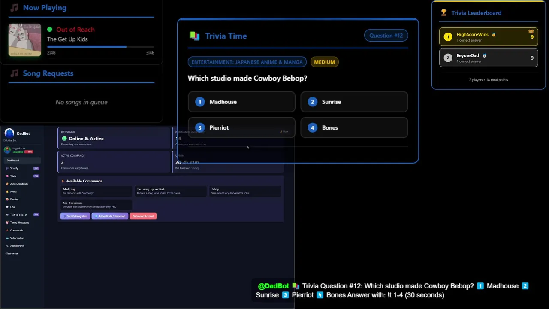Click the Active Commands stat card
The image size is (549, 309).
[114, 162]
